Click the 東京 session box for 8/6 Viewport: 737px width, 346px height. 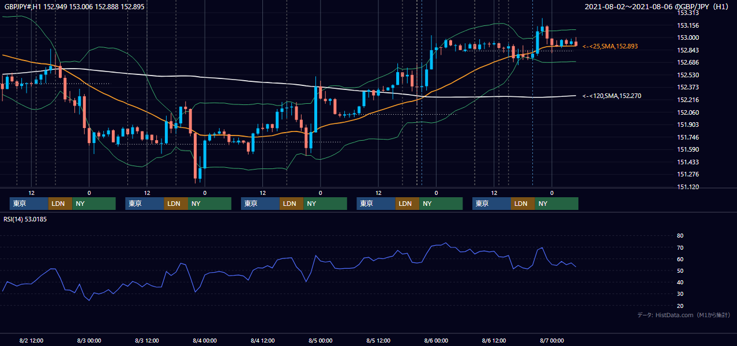click(x=491, y=204)
